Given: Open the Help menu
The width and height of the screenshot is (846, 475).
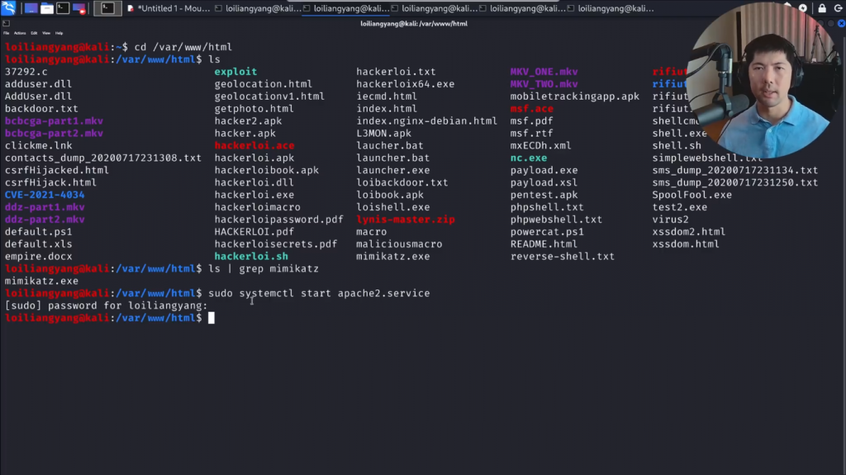Looking at the screenshot, I should (x=59, y=33).
